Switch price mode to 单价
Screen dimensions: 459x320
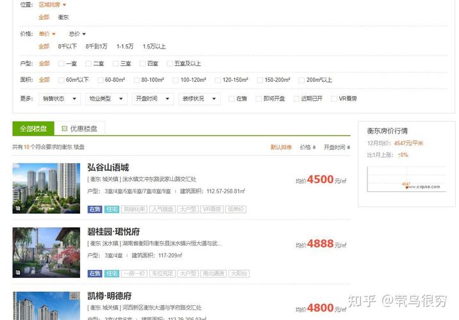[47, 34]
